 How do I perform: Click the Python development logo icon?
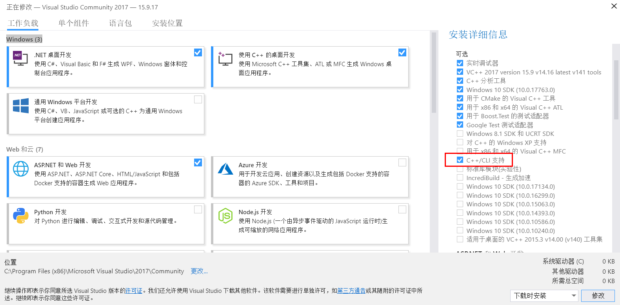click(x=21, y=216)
